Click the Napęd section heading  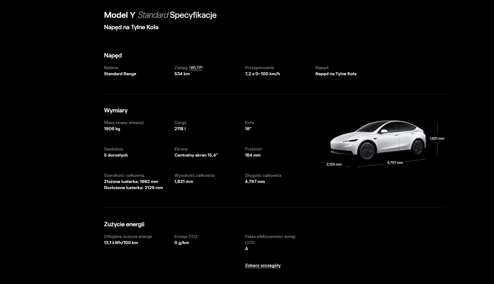click(x=113, y=56)
